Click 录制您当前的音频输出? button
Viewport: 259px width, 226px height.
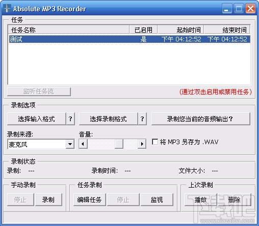tap(200, 119)
